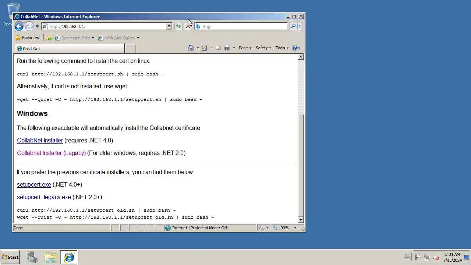
Task: Expand the Print options dropdown arrow
Action: [234, 48]
